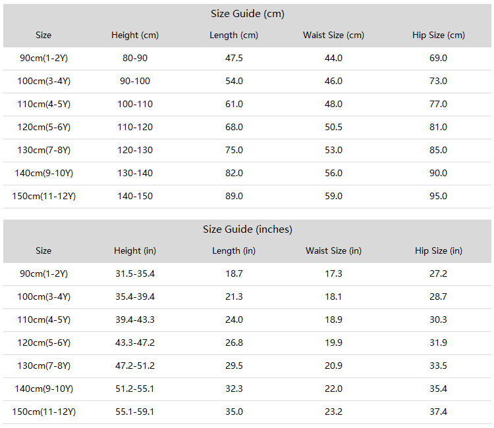The image size is (494, 428).
Task: Click the 80-90 height cell
Action: (x=135, y=59)
